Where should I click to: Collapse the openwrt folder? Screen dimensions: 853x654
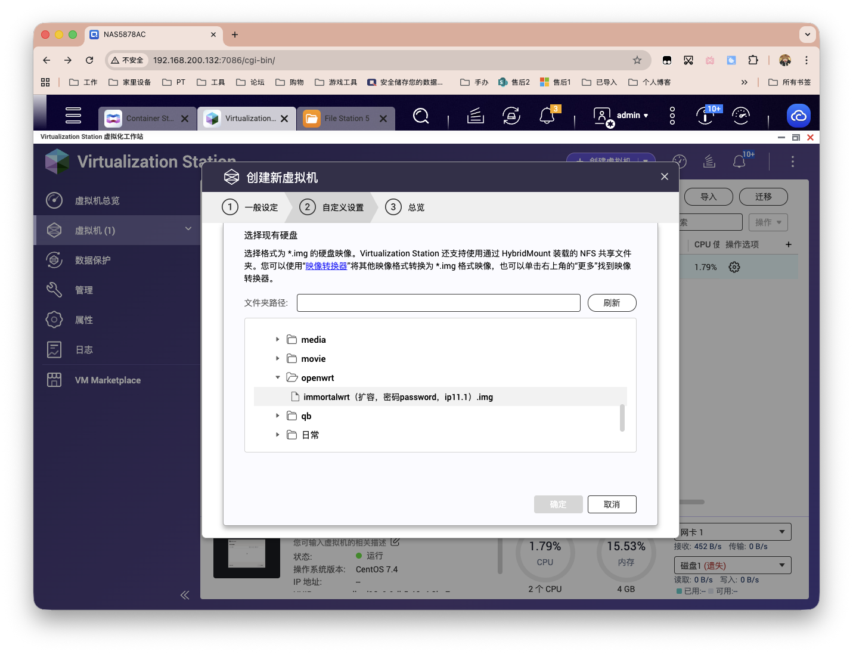coord(277,377)
